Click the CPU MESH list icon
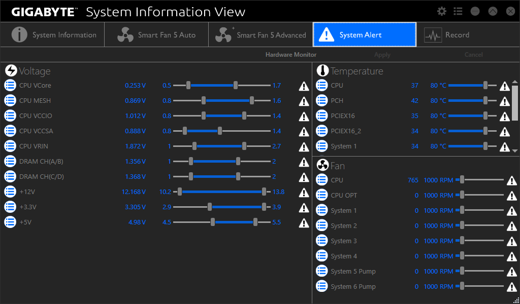The height and width of the screenshot is (304, 520). tap(10, 100)
